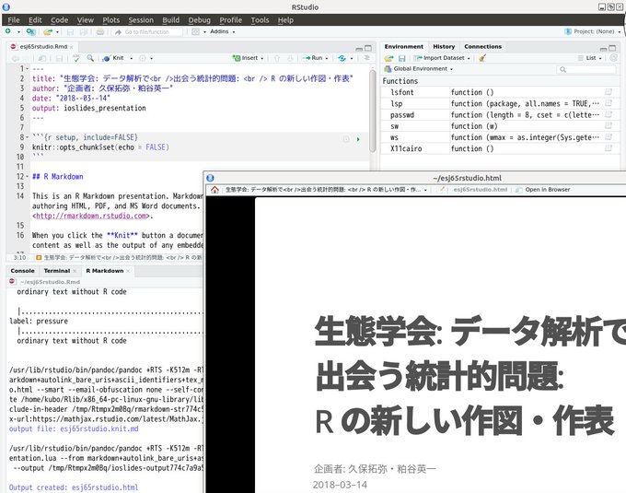
Task: Open the Project (None) dropdown
Action: pos(593,31)
